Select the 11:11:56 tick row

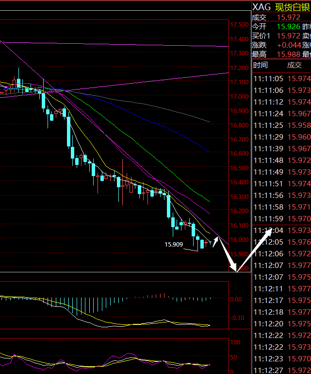tap(281, 196)
